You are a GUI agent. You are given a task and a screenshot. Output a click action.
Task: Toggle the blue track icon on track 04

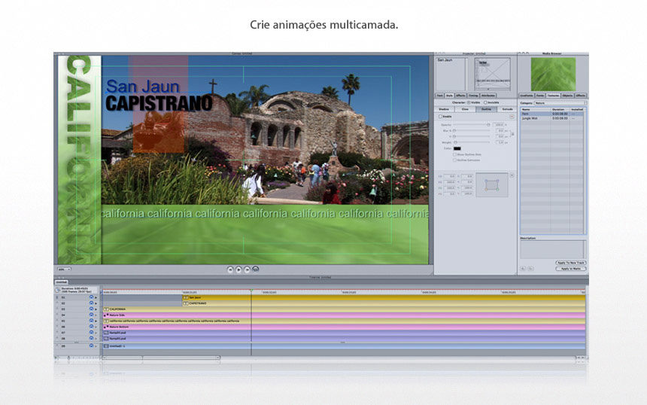(x=91, y=315)
